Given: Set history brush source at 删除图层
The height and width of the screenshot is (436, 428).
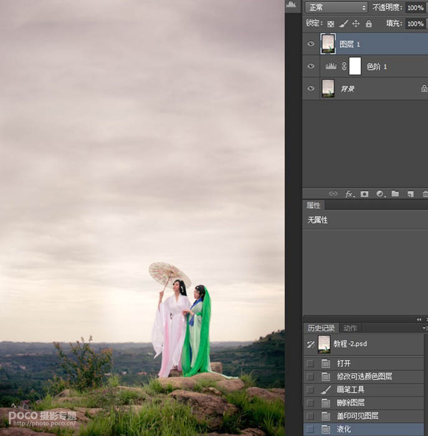Looking at the screenshot, I should [x=310, y=403].
